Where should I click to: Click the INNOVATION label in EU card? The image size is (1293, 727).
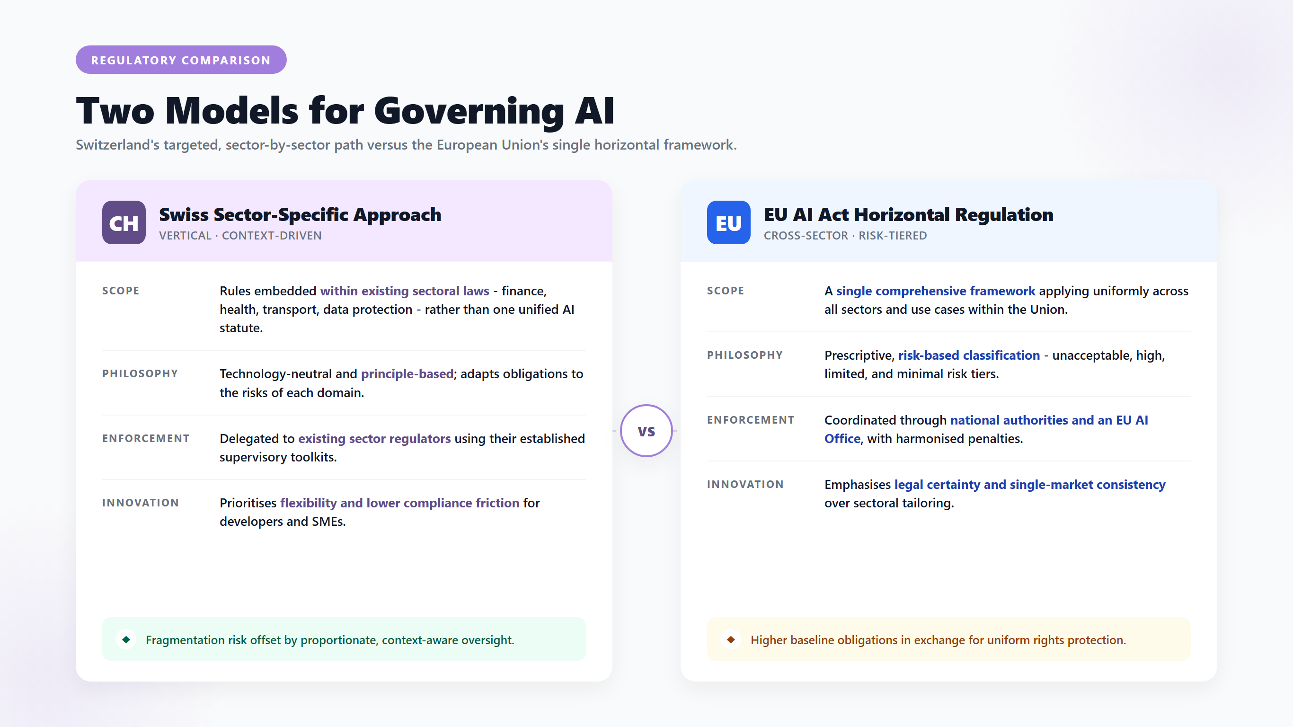(745, 484)
